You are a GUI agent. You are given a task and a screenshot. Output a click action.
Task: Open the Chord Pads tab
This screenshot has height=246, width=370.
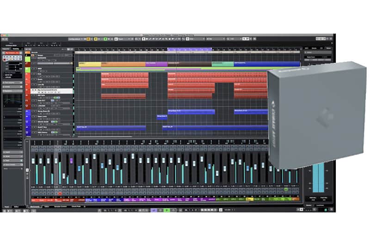pyautogui.click(x=76, y=207)
